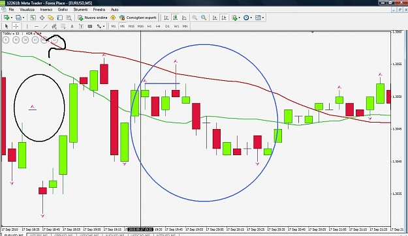Viewport: 408px width, 236px height.
Task: Open the Inserisci menu
Action: point(46,10)
